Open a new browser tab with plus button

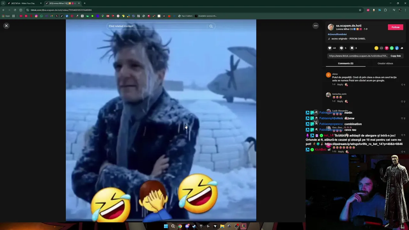[85, 3]
